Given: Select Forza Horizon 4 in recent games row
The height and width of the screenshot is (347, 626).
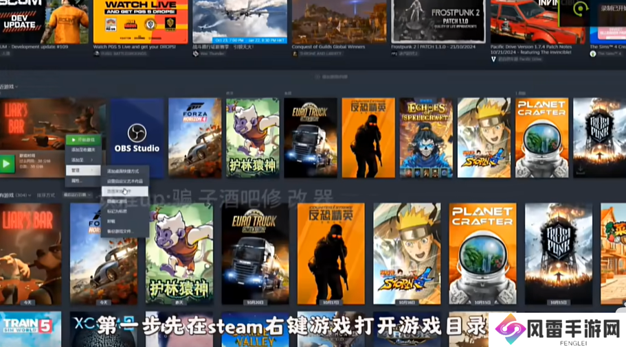Looking at the screenshot, I should coord(194,137).
